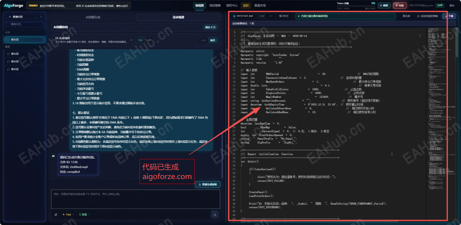This screenshot has height=225, width=461.
Task: Click the 剩余 0 次 badge
Action: (x=210, y=27)
